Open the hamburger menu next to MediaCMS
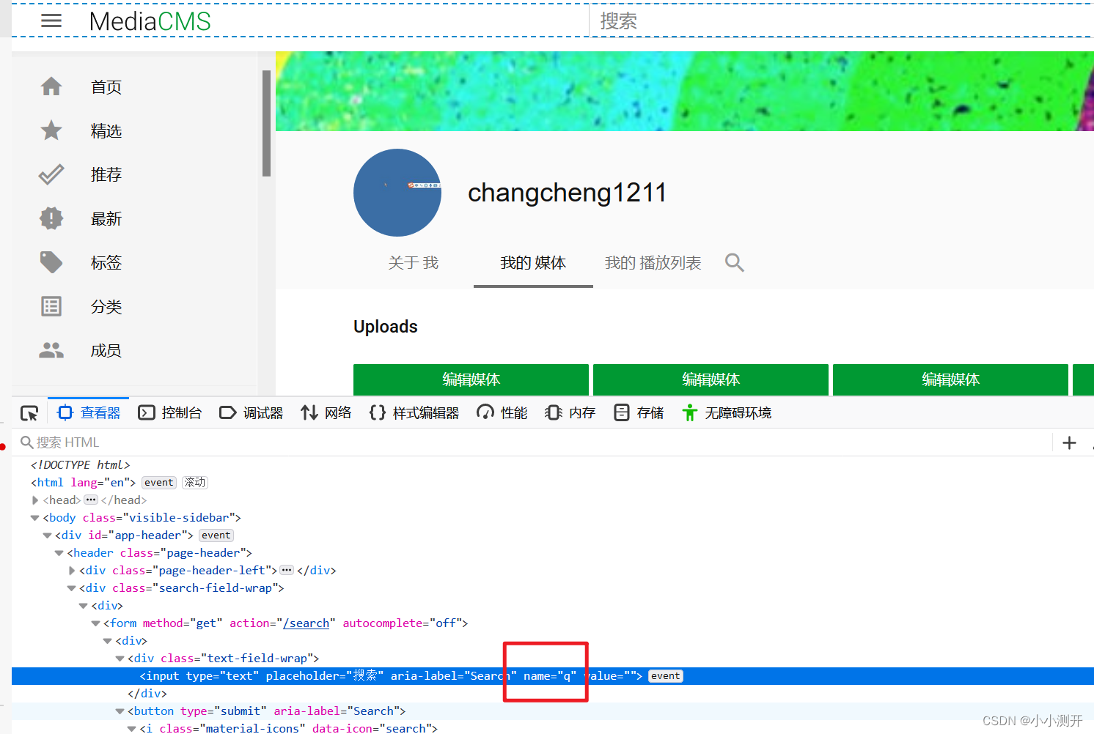Screen dimensions: 1094x734 pyautogui.click(x=51, y=21)
